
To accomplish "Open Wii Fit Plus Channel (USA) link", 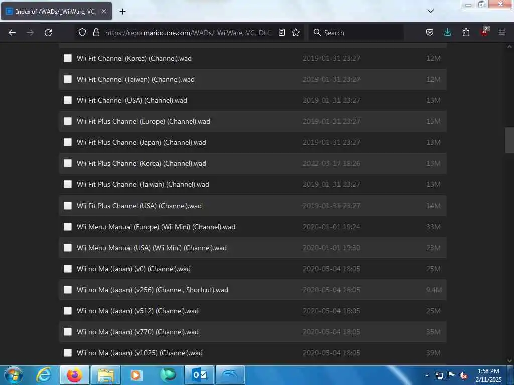I will [139, 206].
